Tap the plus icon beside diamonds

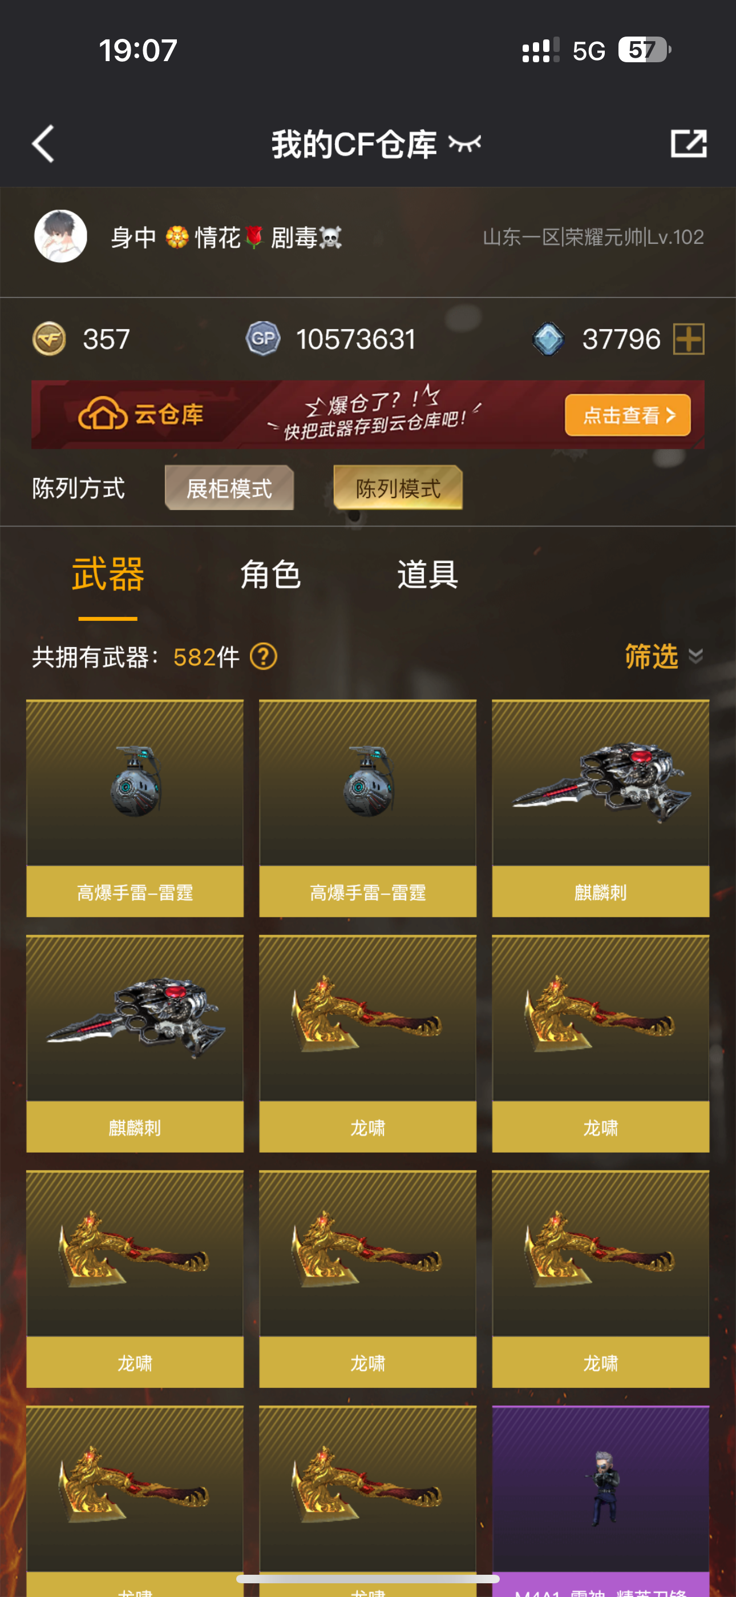689,339
